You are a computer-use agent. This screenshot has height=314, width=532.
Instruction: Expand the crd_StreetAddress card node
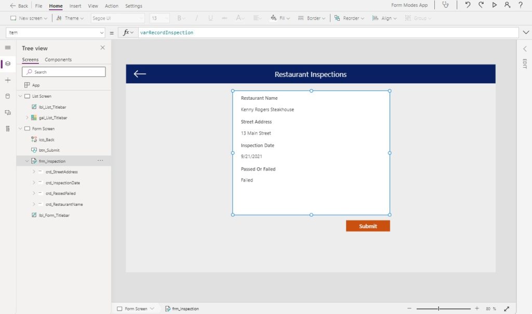click(34, 172)
